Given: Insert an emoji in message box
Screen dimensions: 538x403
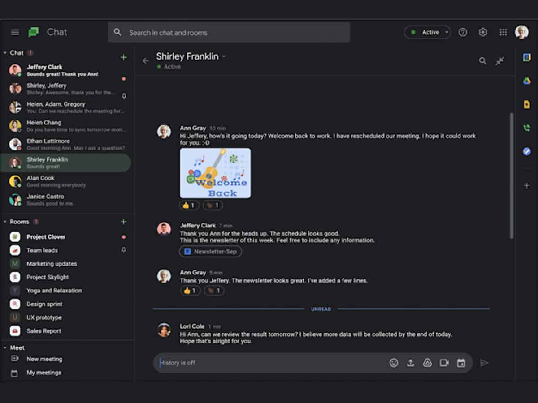Looking at the screenshot, I should tap(394, 363).
